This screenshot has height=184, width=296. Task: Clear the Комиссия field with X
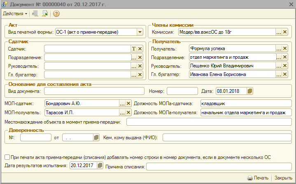285,32
